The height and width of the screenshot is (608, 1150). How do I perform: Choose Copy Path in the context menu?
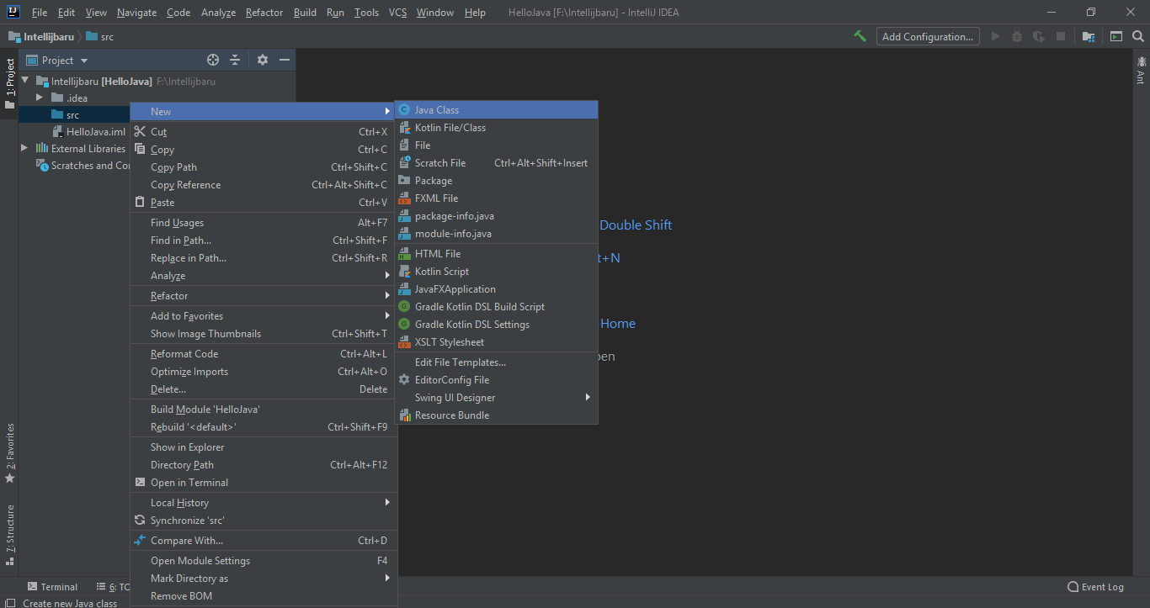pos(263,167)
